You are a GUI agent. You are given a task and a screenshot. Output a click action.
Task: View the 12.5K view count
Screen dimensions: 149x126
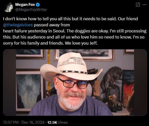click(52, 122)
